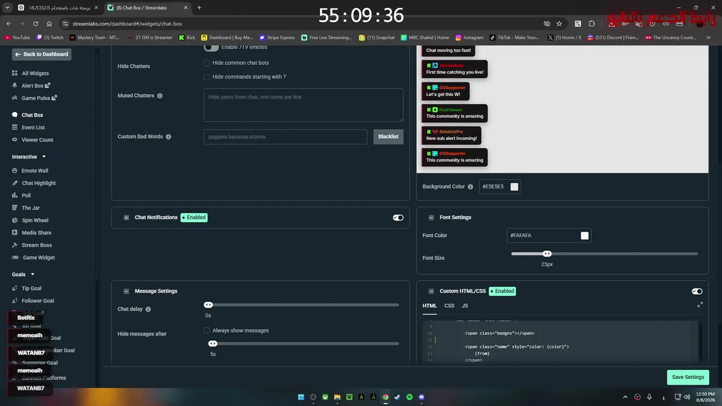
Task: Show info icon beside Chat delay
Action: pyautogui.click(x=148, y=310)
